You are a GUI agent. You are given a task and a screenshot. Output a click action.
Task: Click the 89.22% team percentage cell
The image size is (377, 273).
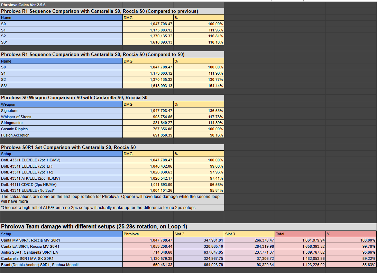[x=351, y=259]
